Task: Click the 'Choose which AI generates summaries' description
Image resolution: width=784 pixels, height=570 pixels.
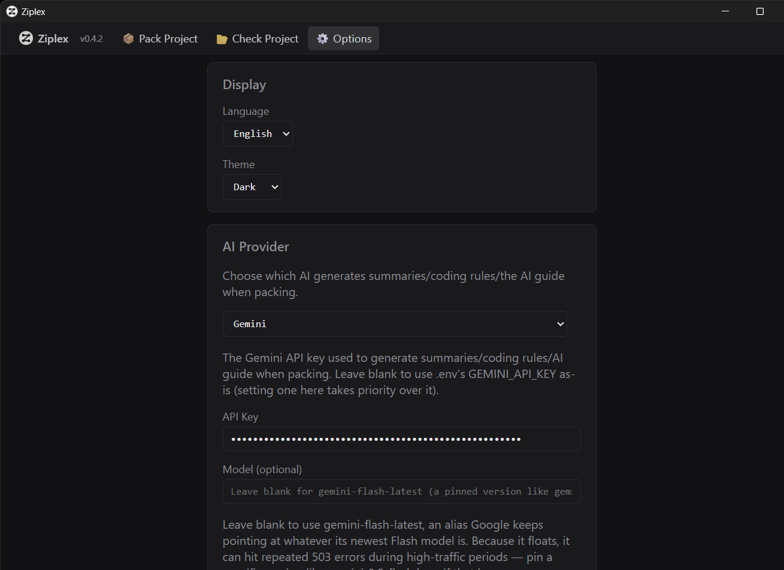Action: pyautogui.click(x=393, y=284)
